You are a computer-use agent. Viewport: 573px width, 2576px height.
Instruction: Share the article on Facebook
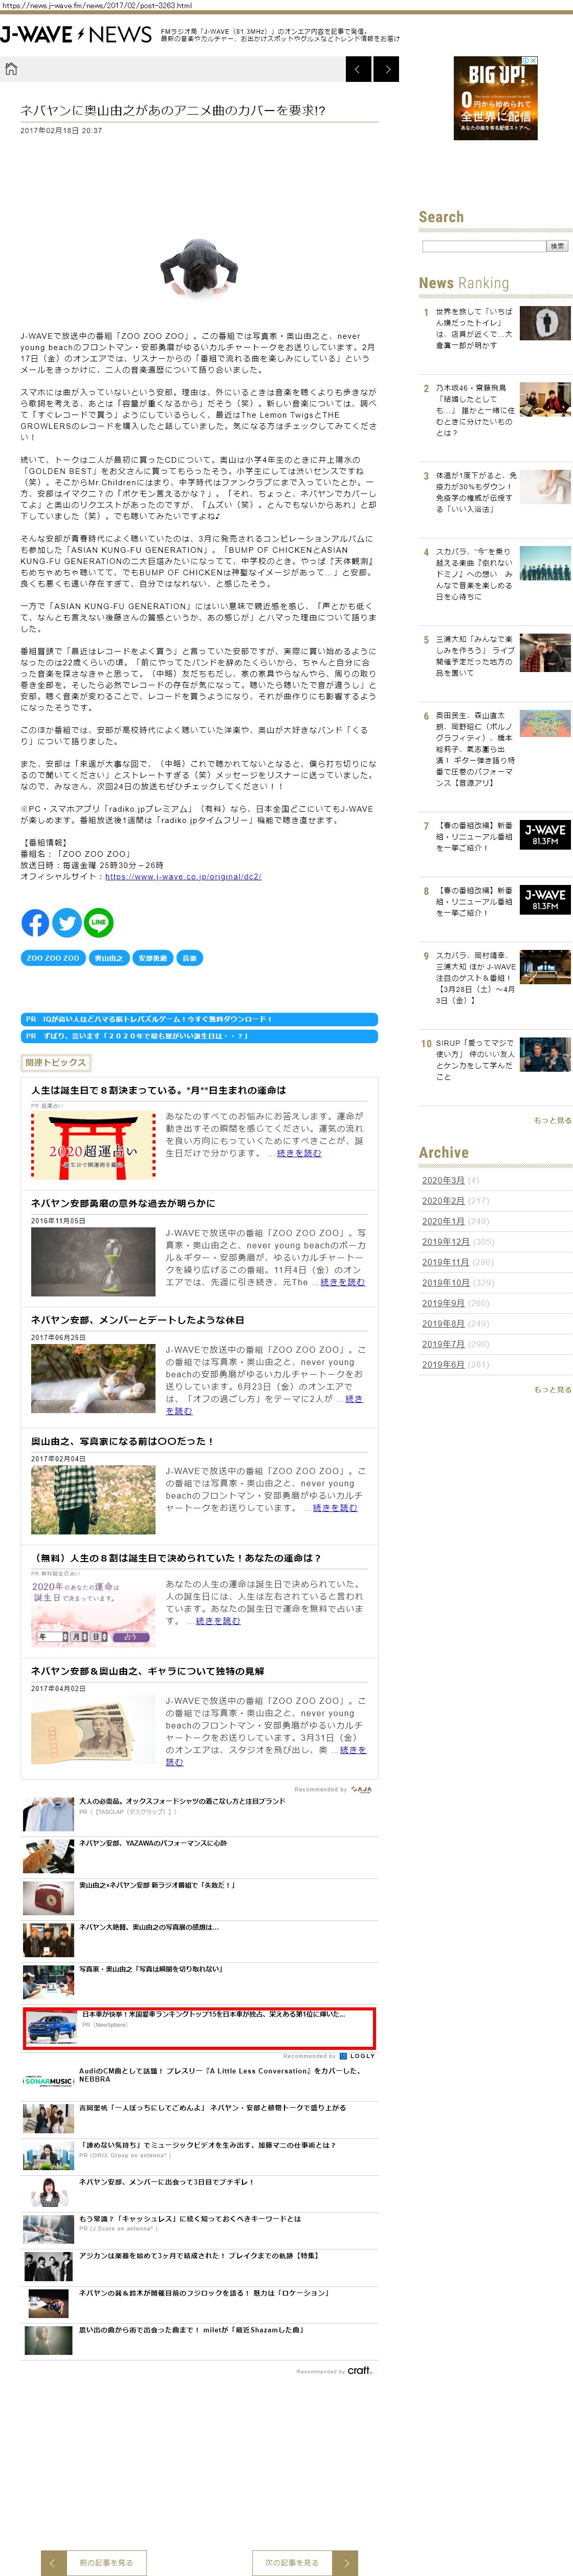35,922
